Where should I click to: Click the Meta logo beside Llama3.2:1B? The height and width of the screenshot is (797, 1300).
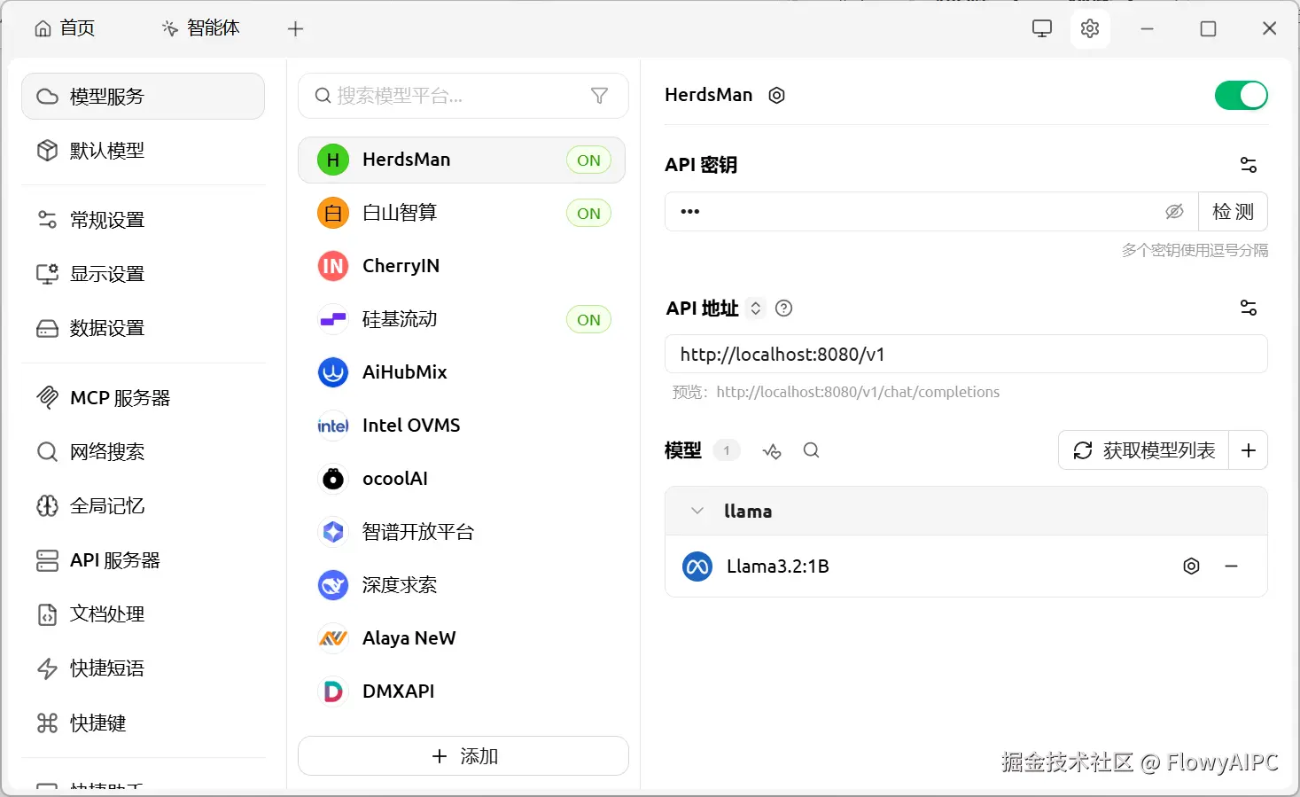point(697,566)
